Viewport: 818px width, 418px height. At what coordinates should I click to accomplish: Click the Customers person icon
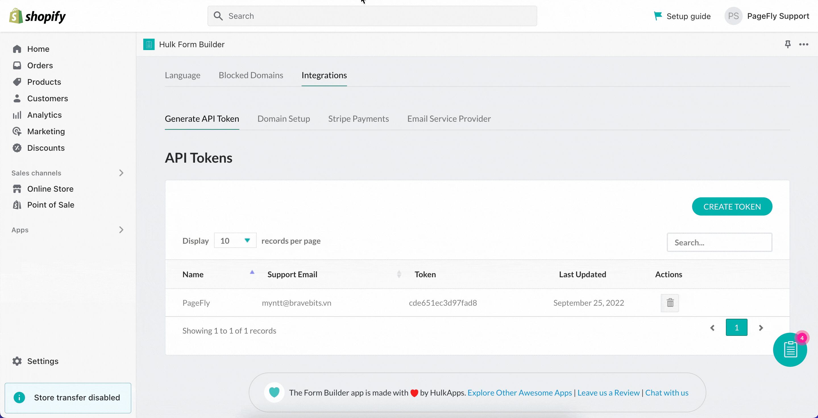coord(17,98)
